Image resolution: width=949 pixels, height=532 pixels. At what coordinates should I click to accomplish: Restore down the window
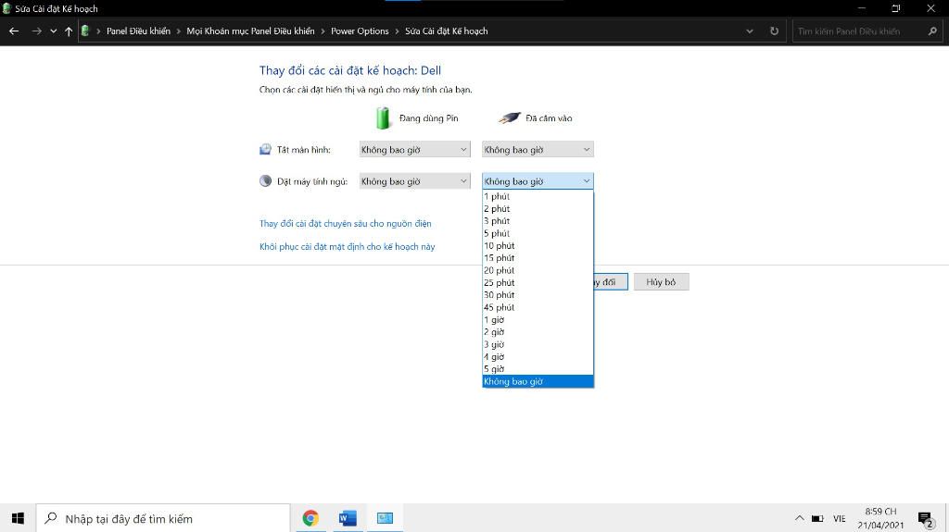click(896, 8)
